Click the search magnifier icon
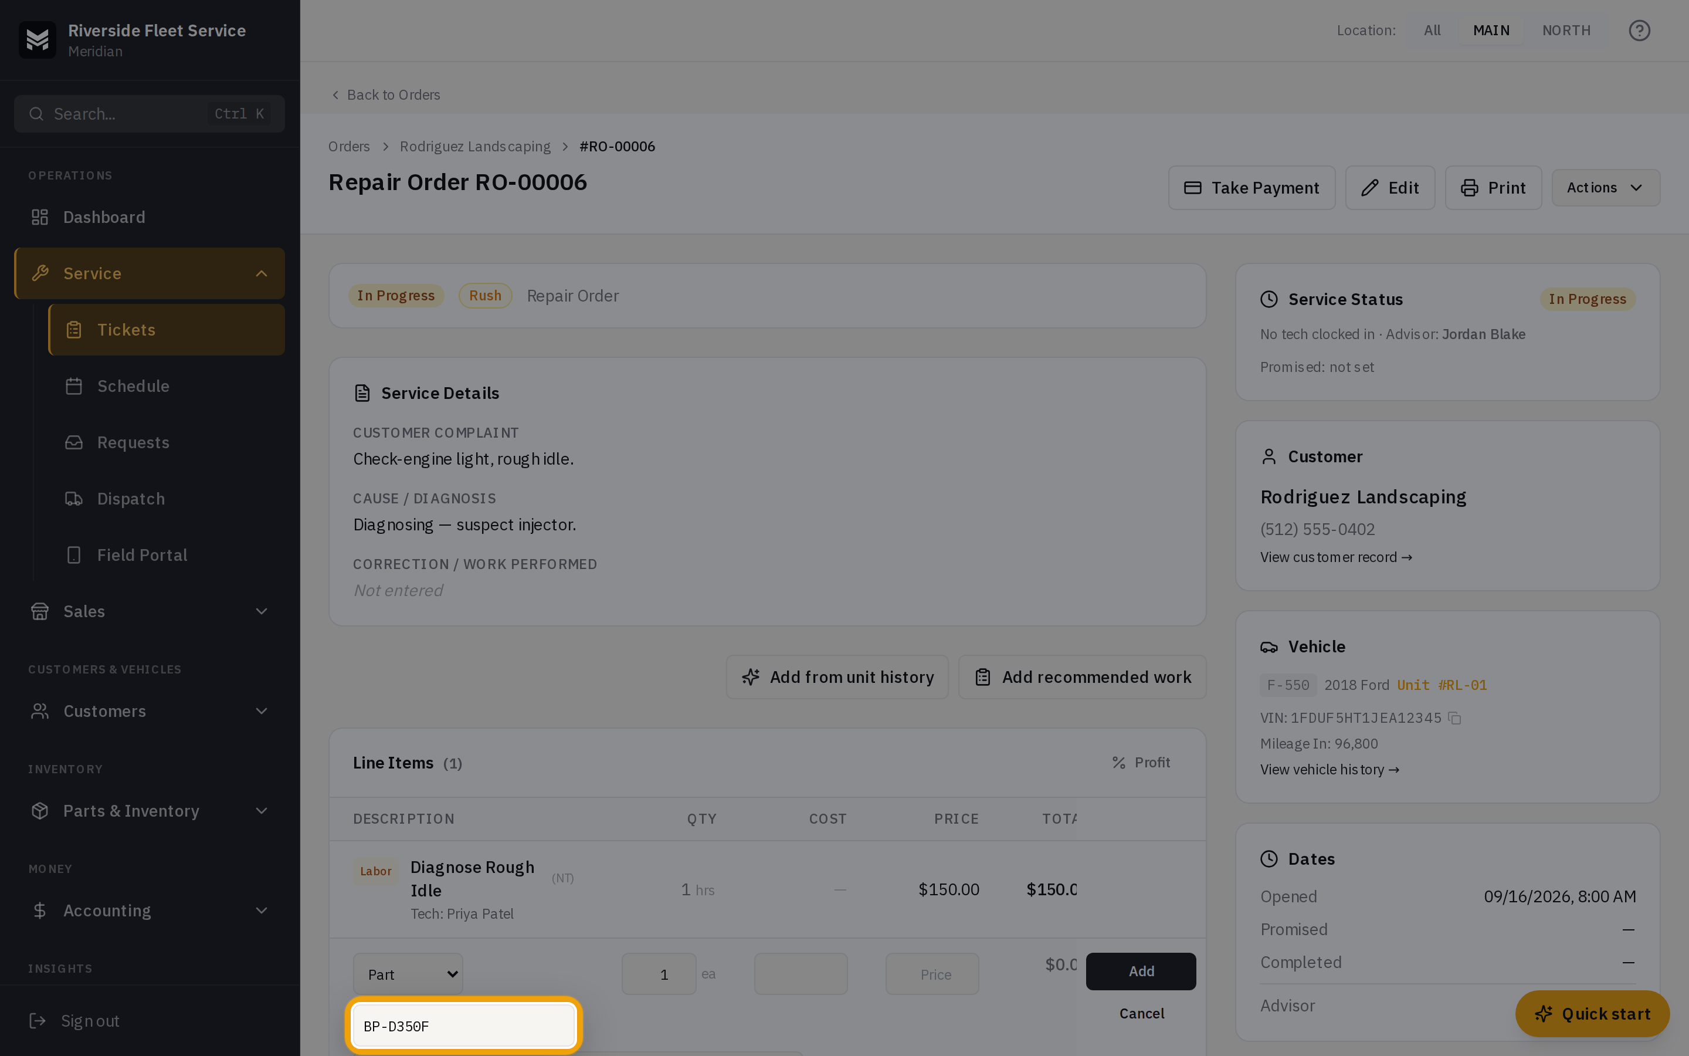Viewport: 1689px width, 1056px height. point(36,114)
